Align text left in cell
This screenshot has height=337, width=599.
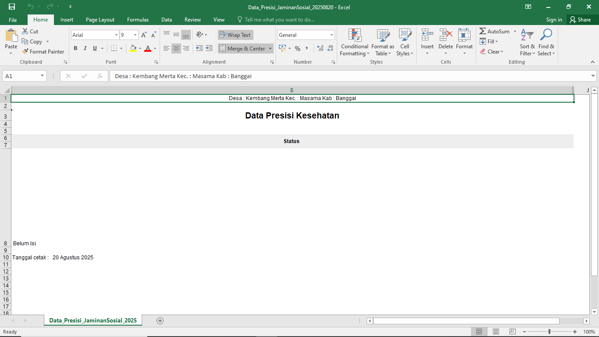(x=167, y=48)
